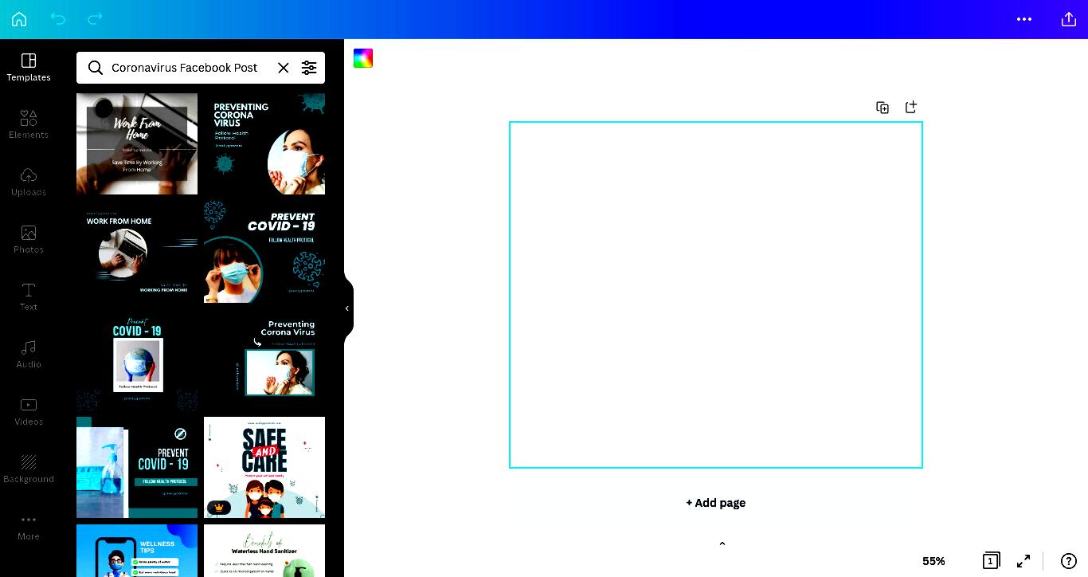Select the Prevent COVID-19 sanitizer template
The height and width of the screenshot is (577, 1088).
[137, 467]
